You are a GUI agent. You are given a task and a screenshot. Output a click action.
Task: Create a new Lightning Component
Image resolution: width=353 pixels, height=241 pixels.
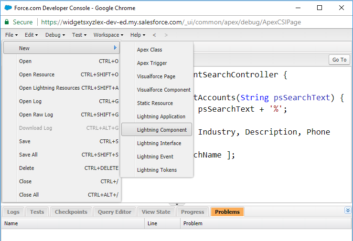click(157, 129)
